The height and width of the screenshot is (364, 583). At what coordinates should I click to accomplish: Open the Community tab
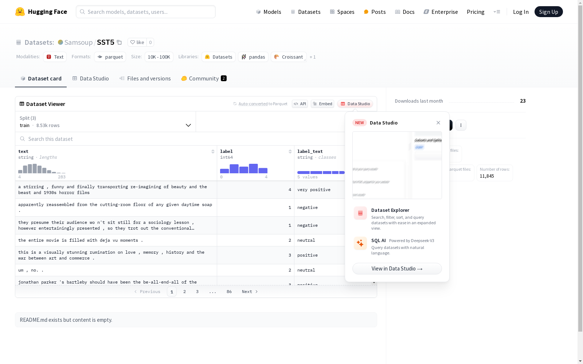pos(204,78)
